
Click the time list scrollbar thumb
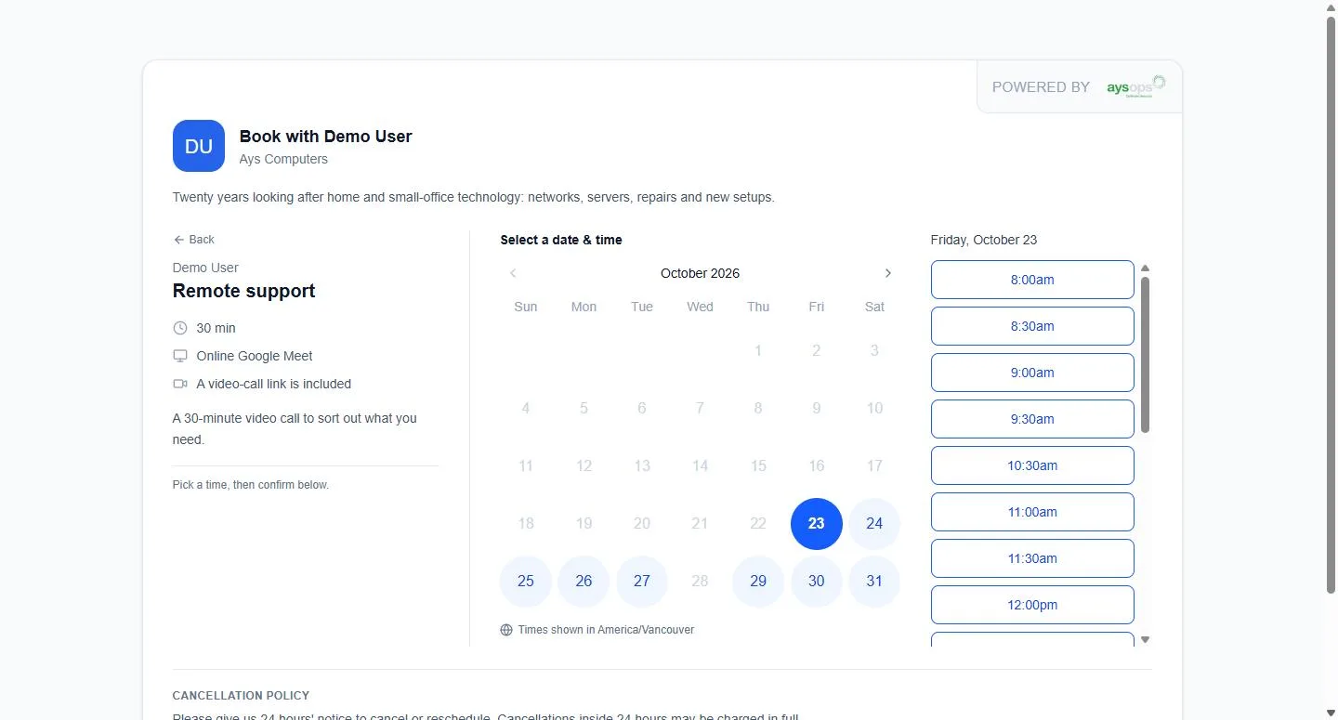pos(1145,355)
